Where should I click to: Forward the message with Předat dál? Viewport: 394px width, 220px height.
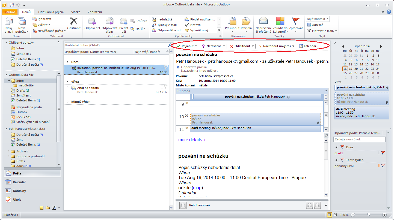pos(124,25)
